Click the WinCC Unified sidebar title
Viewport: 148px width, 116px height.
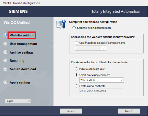(17, 23)
